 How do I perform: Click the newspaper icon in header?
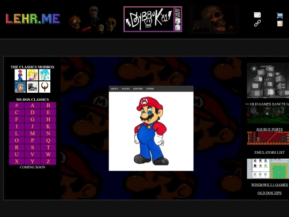(257, 15)
